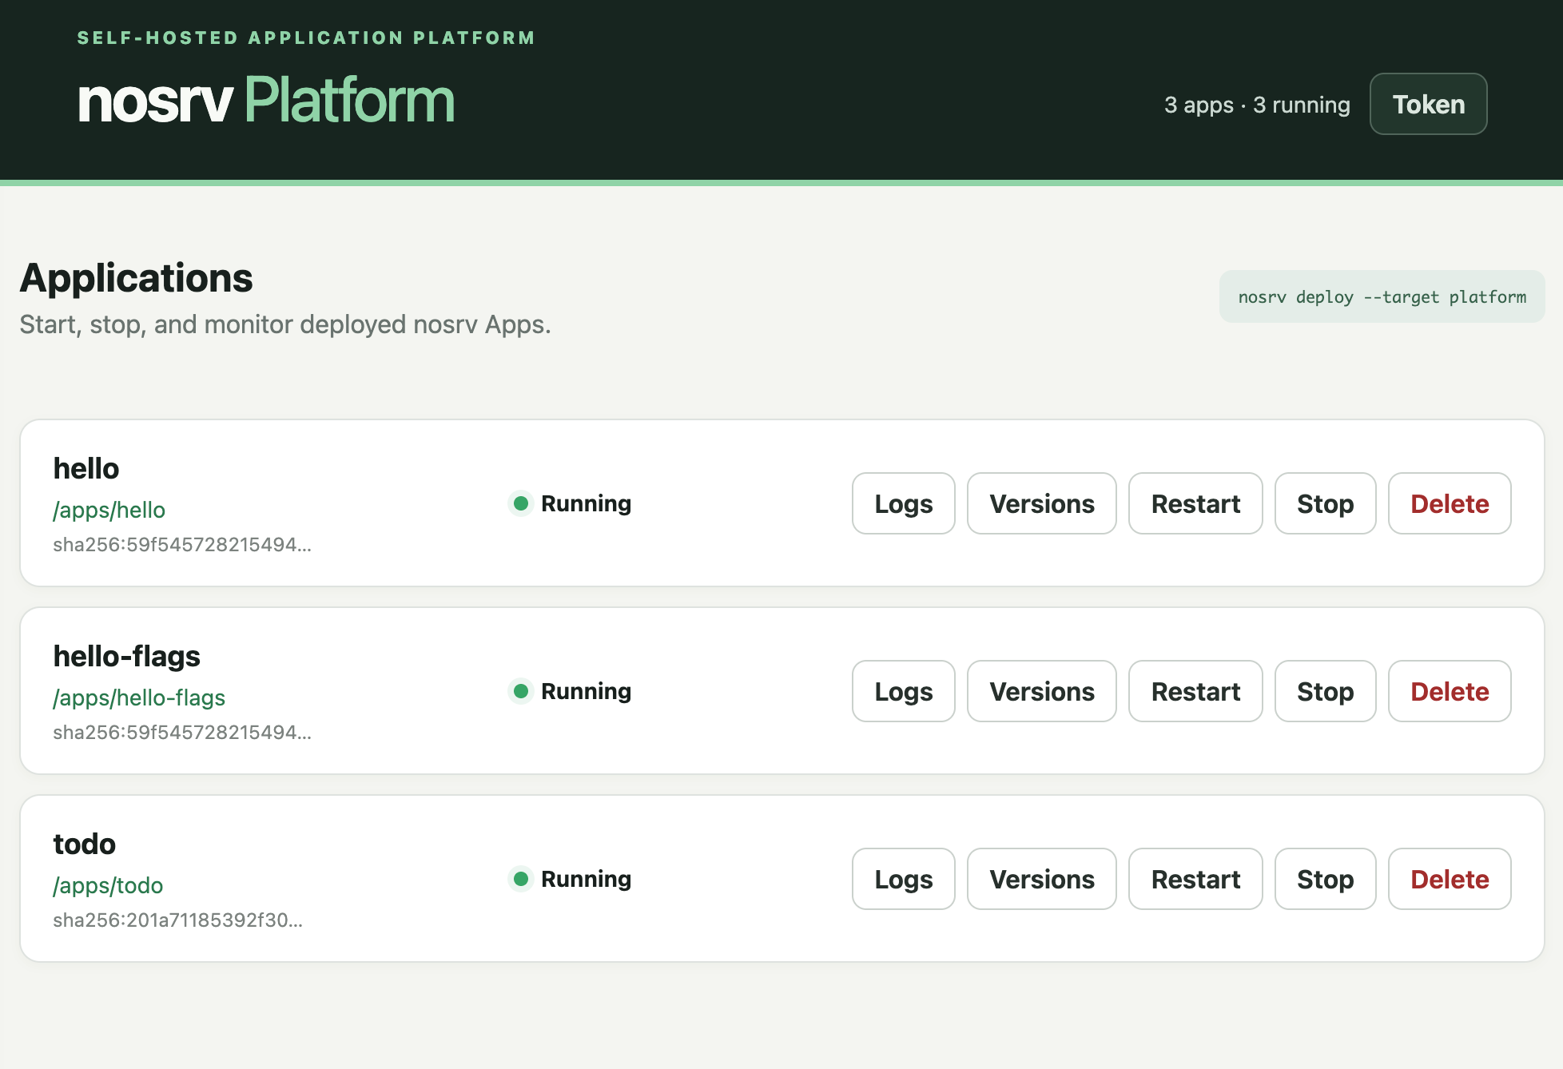Open Logs for the hello app
1563x1069 pixels.
(903, 503)
